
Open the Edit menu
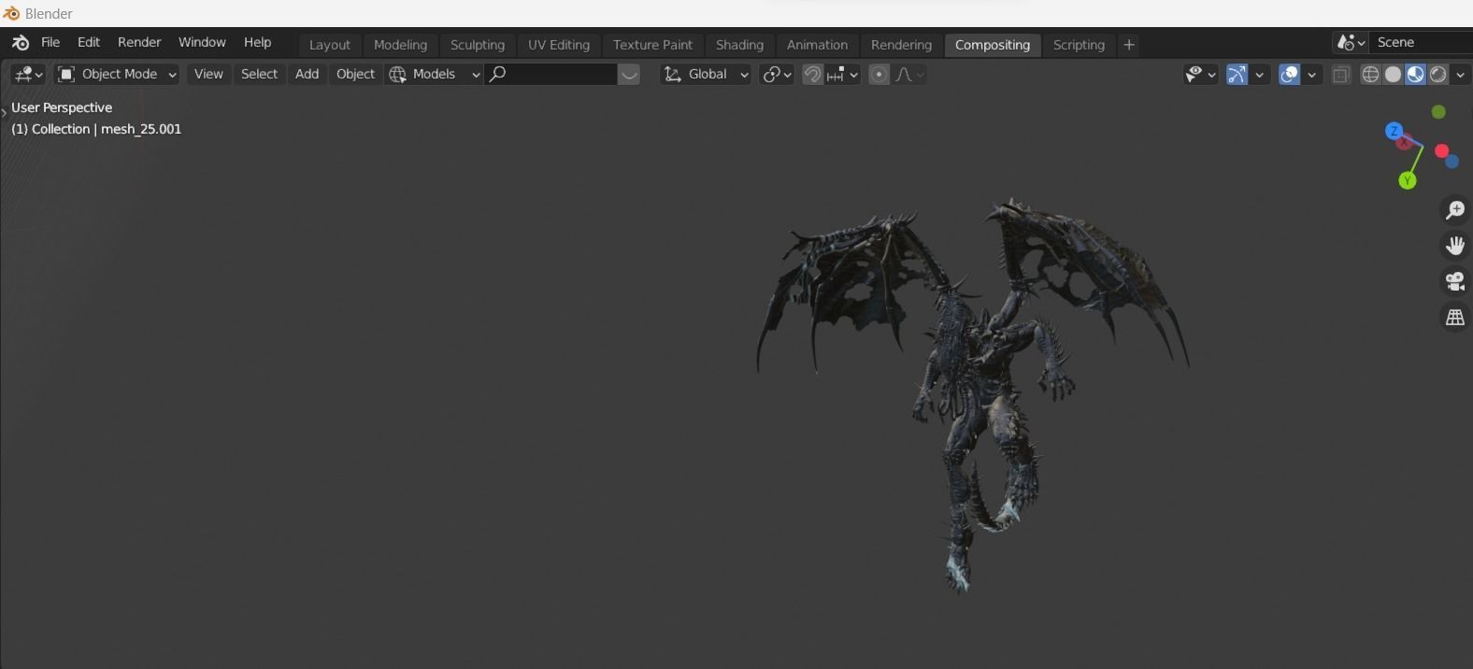coord(89,42)
